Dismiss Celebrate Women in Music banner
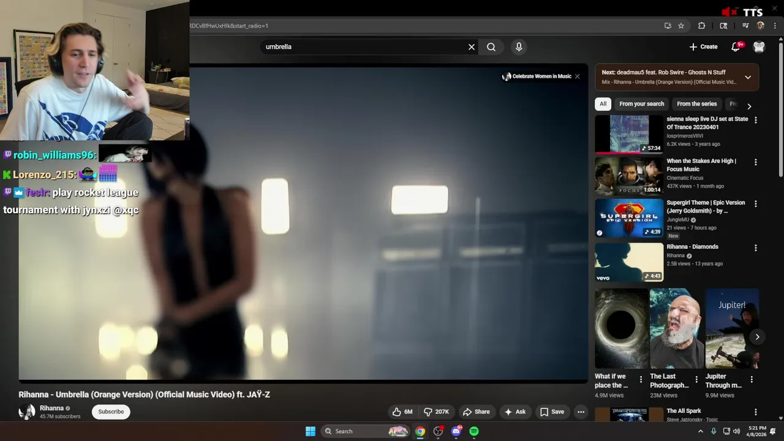The height and width of the screenshot is (441, 784). [x=577, y=77]
